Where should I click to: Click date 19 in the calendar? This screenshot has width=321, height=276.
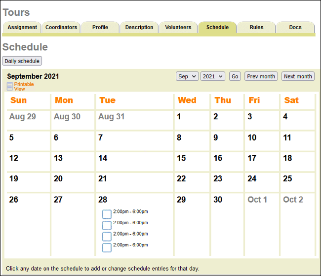[14, 178]
